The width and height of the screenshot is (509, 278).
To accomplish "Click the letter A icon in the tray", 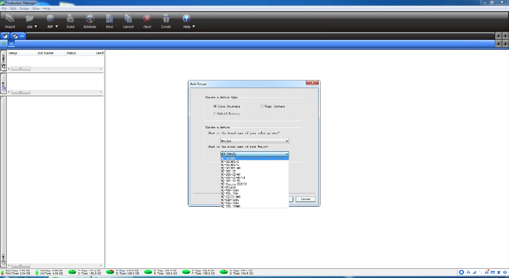I will [x=468, y=272].
